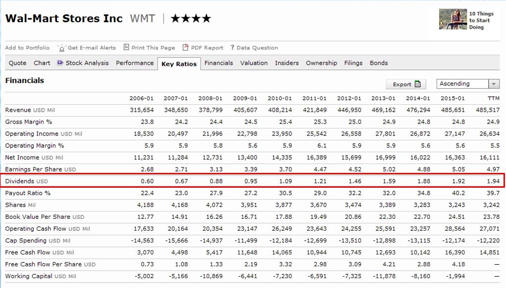Click the 2006-01 dividends value 0.60
The height and width of the screenshot is (288, 506).
147,181
